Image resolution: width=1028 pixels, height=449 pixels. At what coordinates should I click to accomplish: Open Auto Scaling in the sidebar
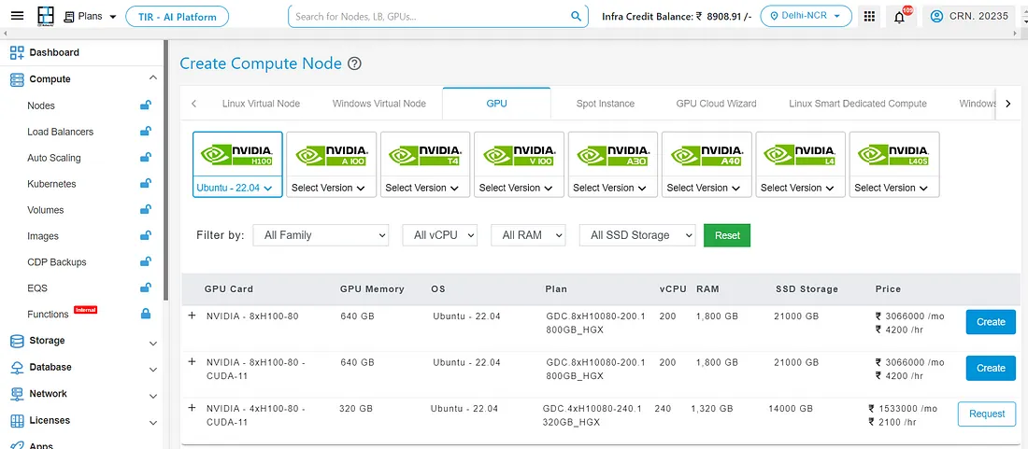[54, 158]
